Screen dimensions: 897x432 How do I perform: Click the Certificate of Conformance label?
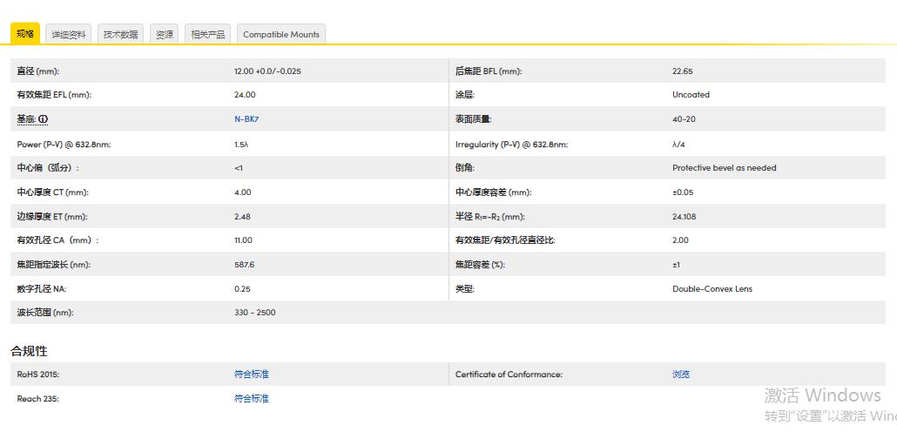(x=509, y=375)
